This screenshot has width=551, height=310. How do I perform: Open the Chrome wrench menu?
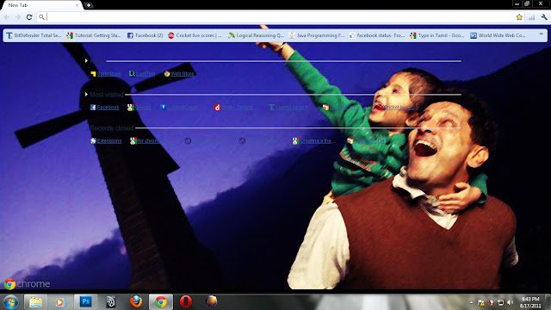[x=544, y=17]
